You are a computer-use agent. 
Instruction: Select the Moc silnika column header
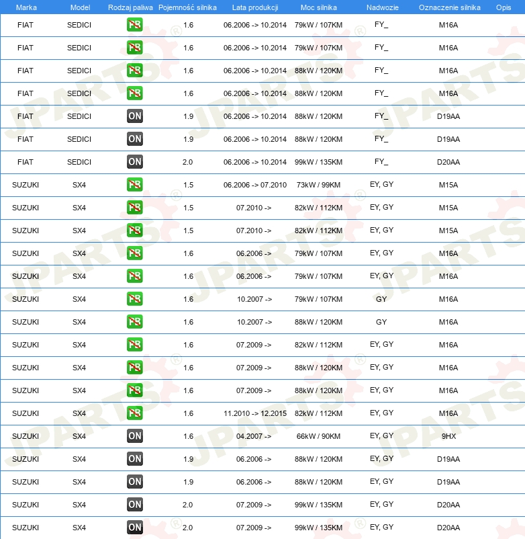click(x=318, y=7)
